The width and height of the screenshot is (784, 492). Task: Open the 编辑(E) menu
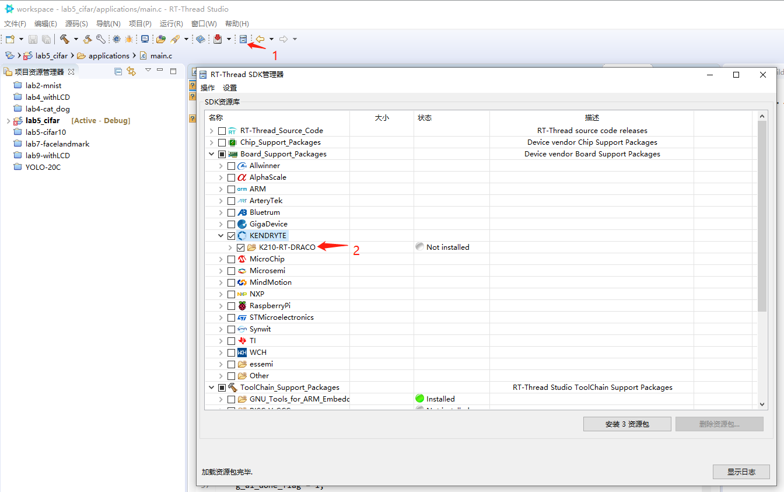[45, 24]
